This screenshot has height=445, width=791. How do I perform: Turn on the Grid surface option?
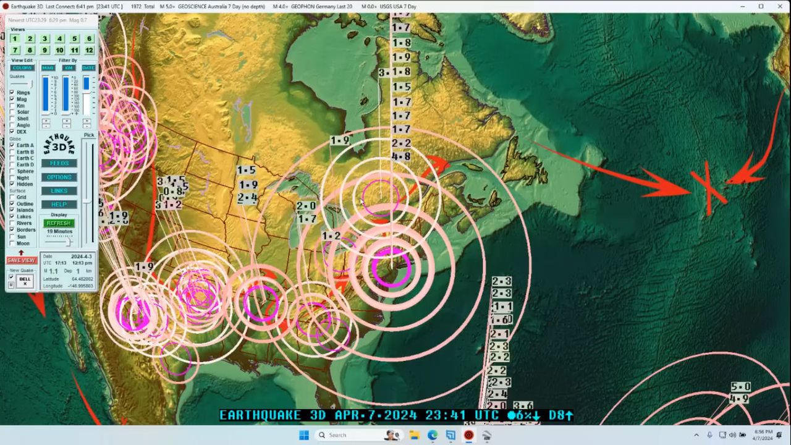(12, 197)
